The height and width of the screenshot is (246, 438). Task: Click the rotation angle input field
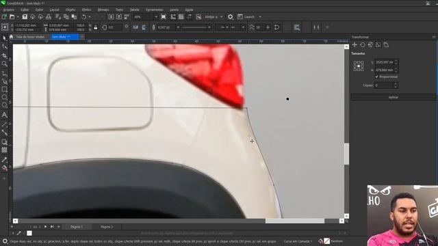pyautogui.click(x=115, y=27)
